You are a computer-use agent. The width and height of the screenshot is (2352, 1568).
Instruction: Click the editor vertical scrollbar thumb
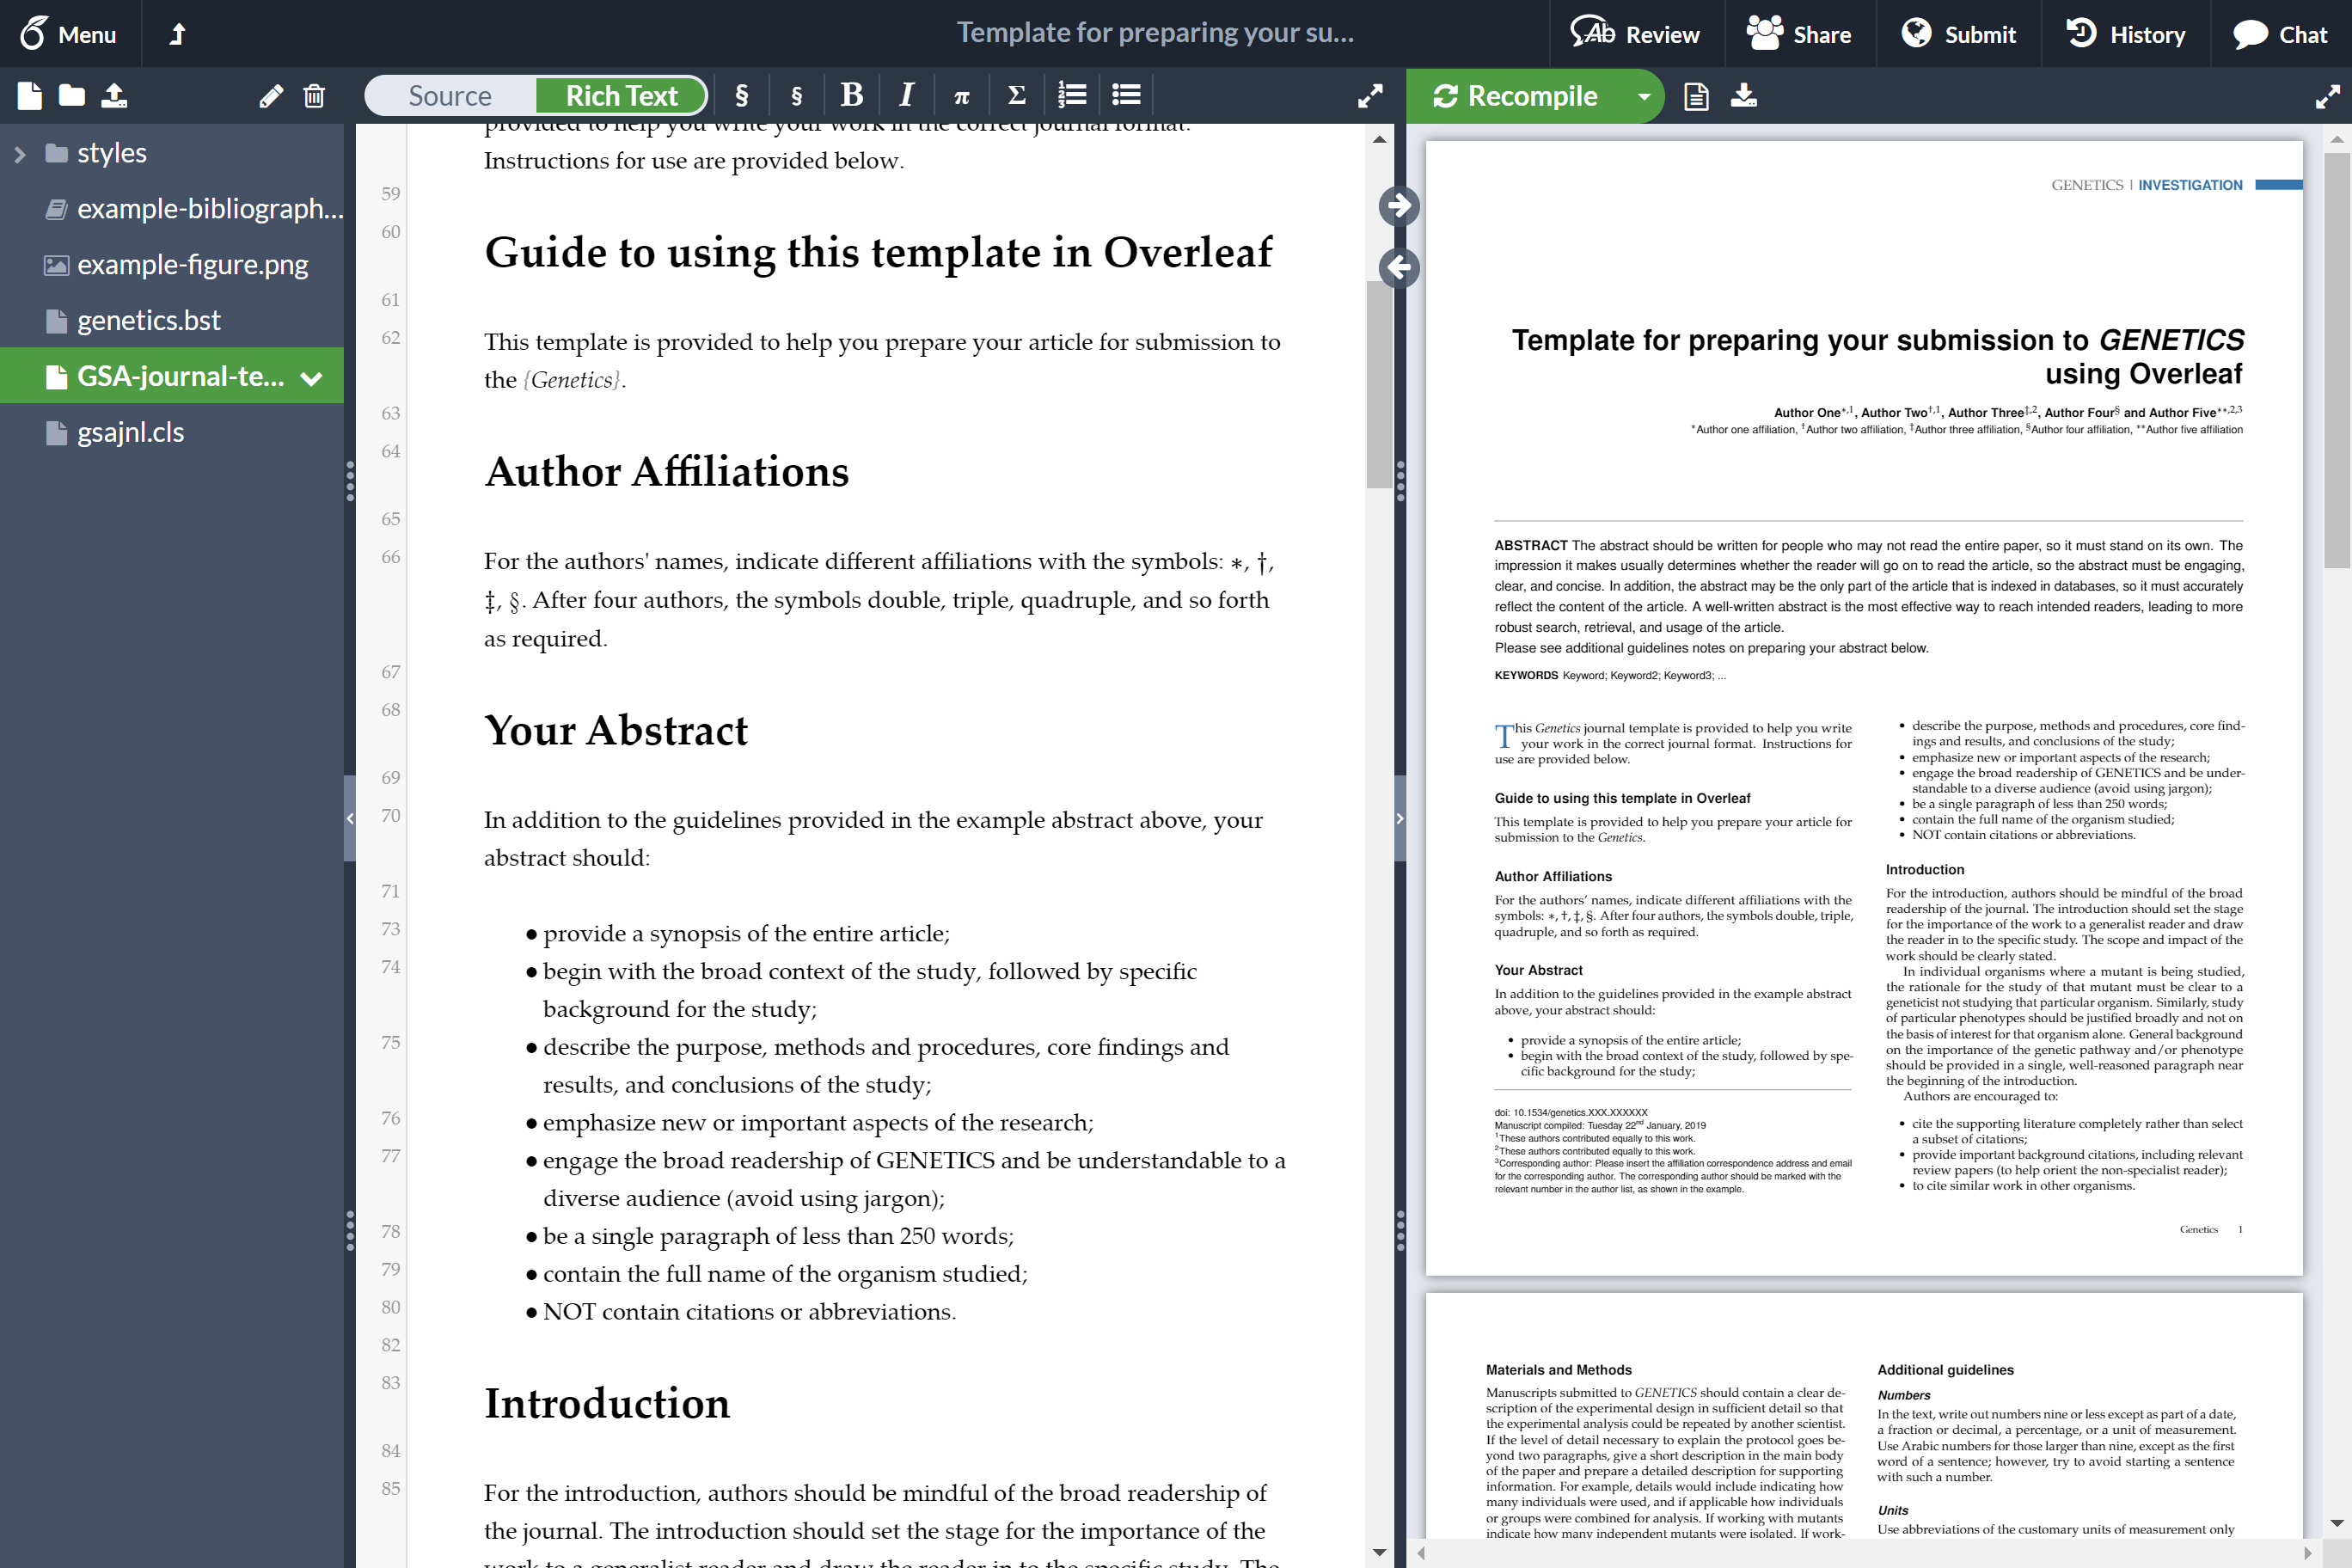click(x=1379, y=385)
